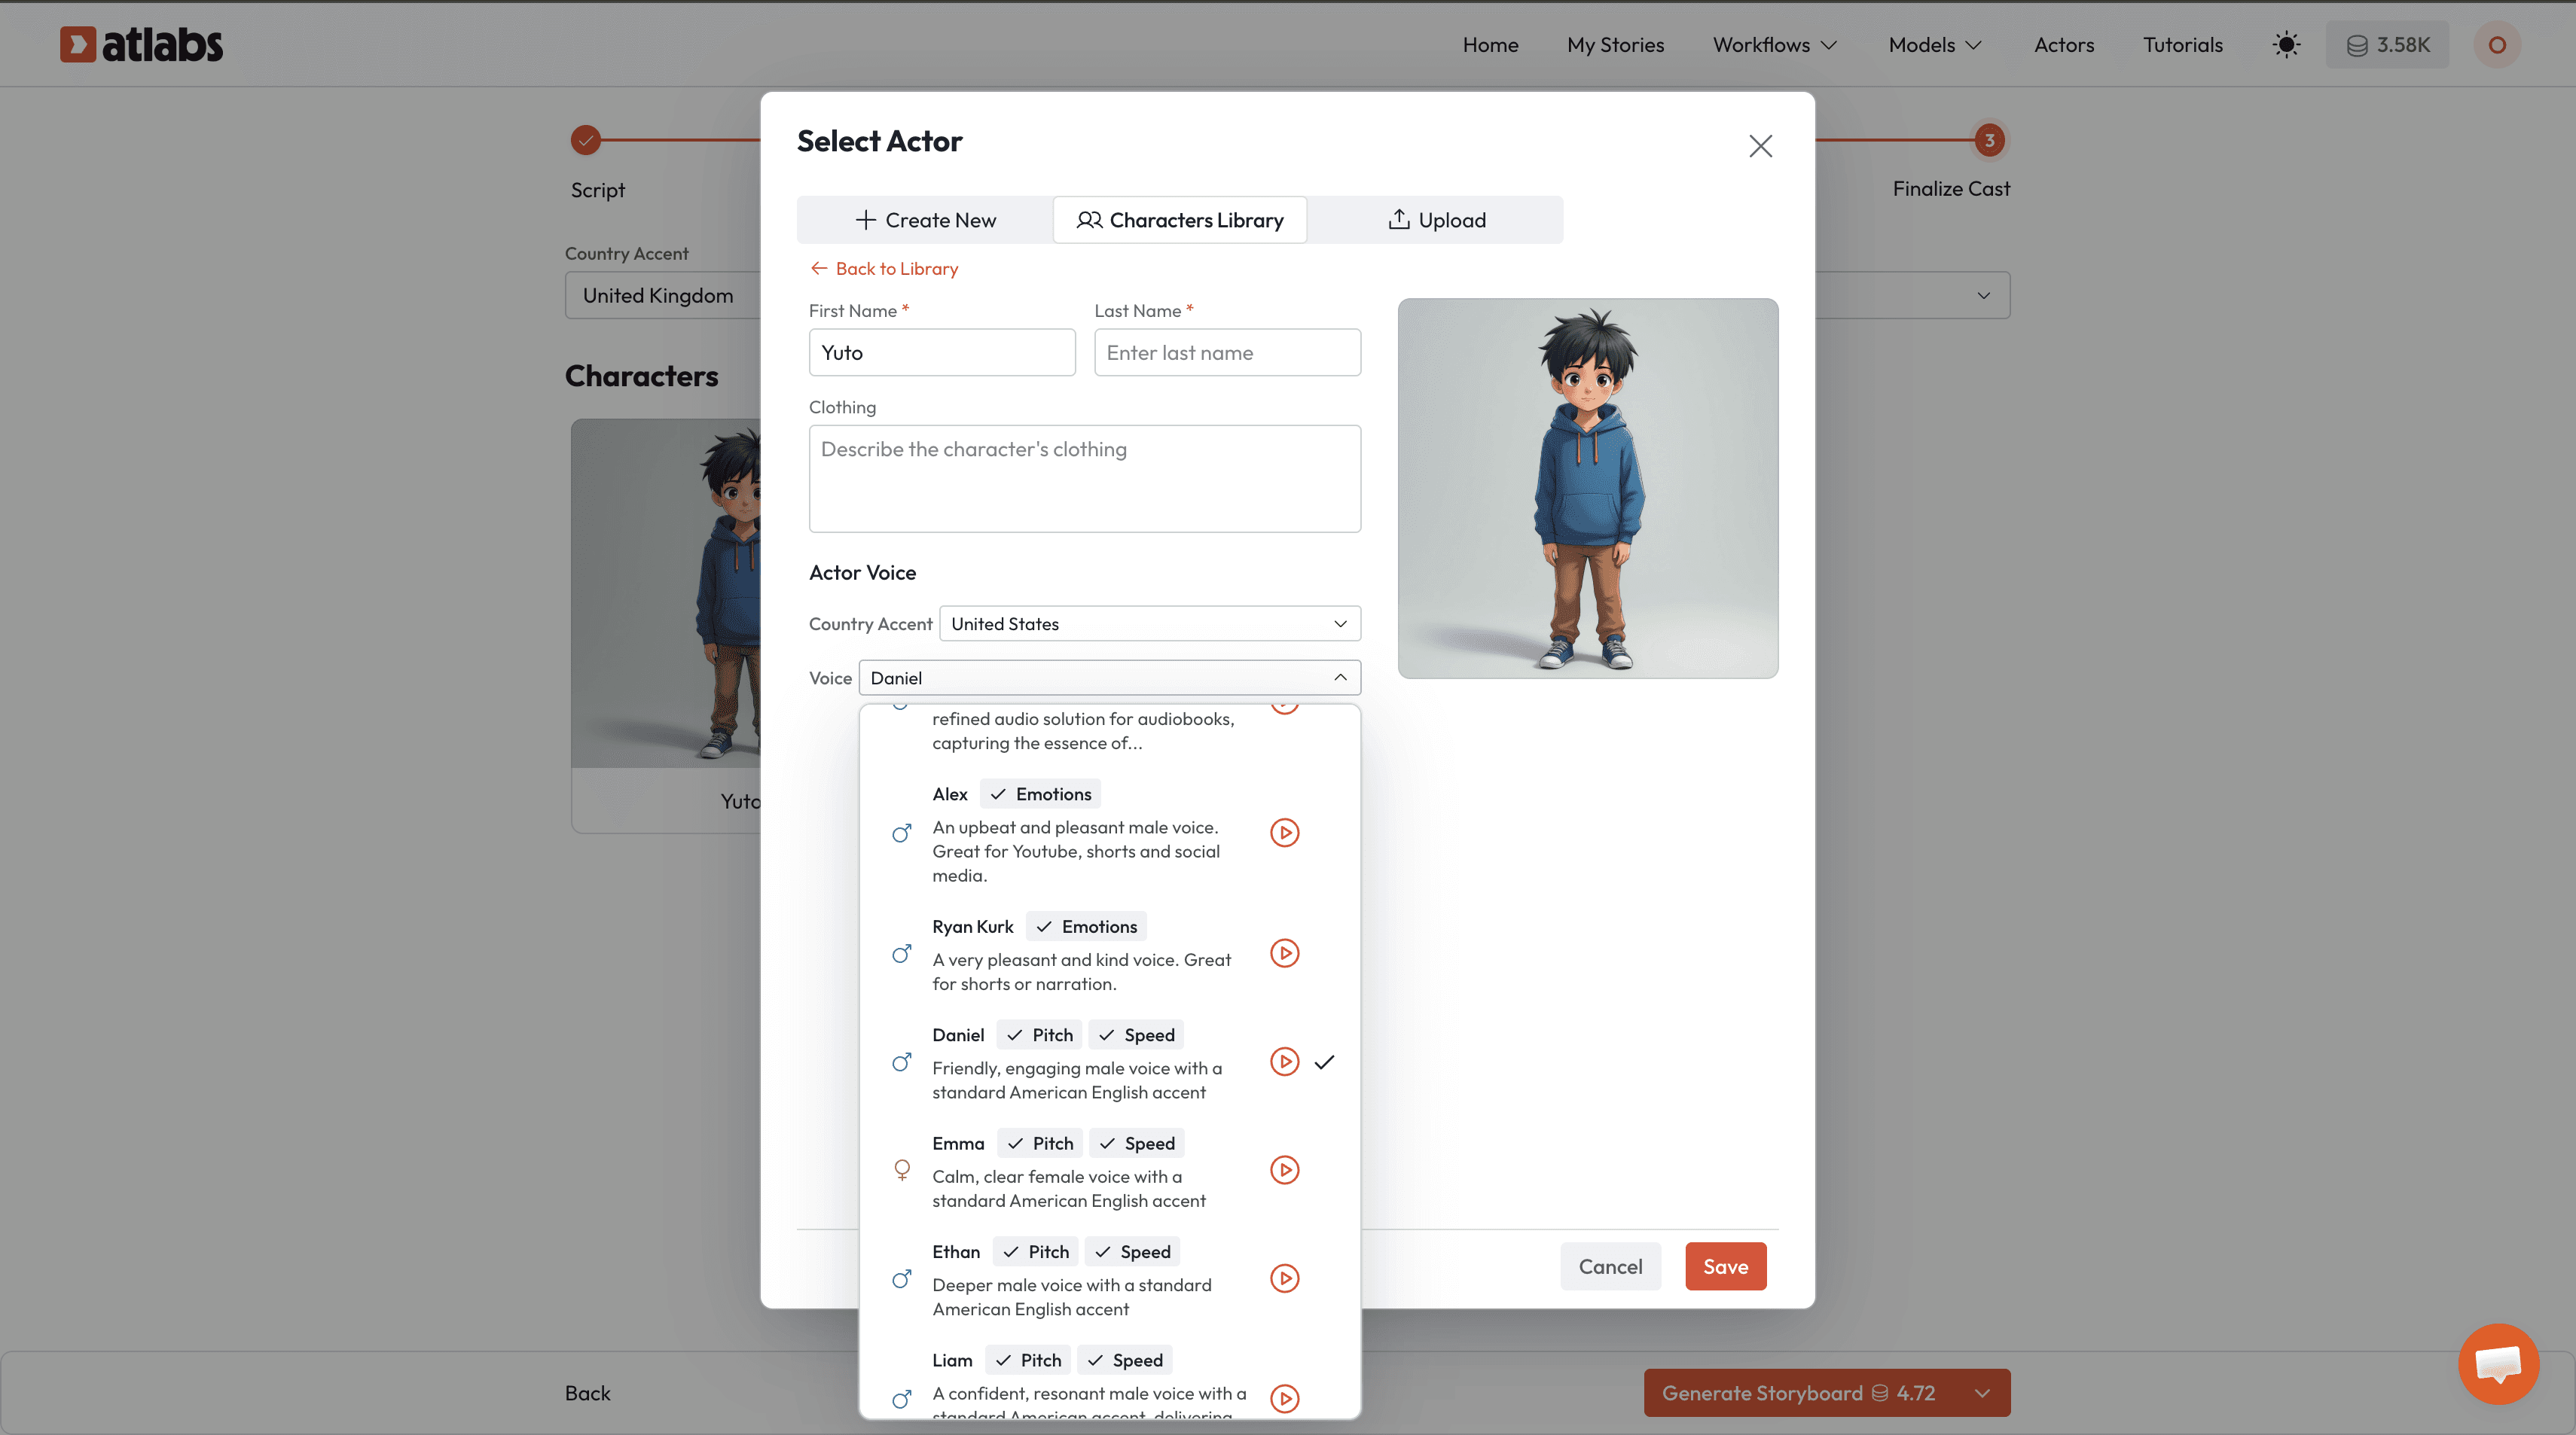Click the Last Name input field

point(1227,353)
